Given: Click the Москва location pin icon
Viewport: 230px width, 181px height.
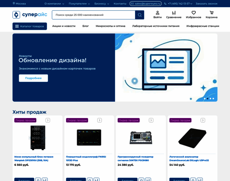Looking at the screenshot, I should tap(14, 3).
